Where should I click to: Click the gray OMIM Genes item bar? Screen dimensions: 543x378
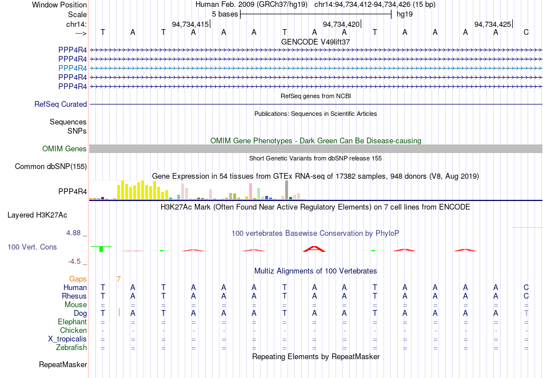point(316,148)
